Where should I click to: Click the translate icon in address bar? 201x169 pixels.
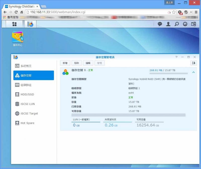tap(169, 12)
